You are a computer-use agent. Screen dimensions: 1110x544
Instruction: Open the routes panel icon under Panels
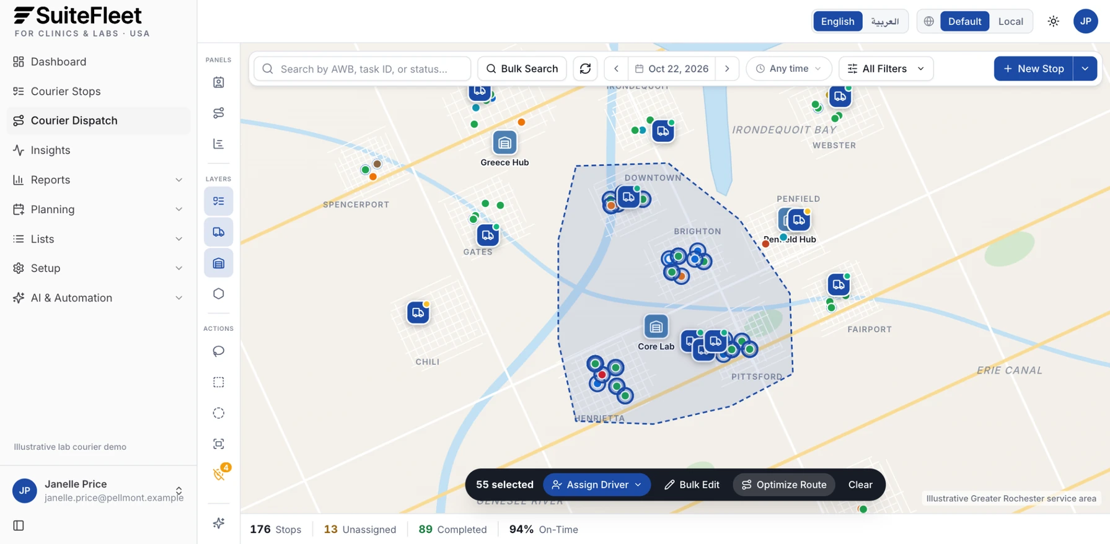[219, 113]
